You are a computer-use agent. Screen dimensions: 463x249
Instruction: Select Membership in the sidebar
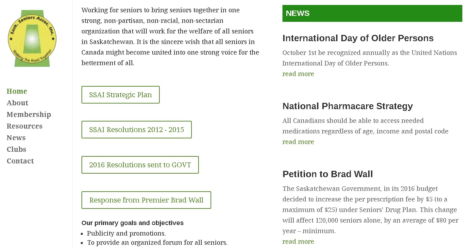pyautogui.click(x=29, y=114)
